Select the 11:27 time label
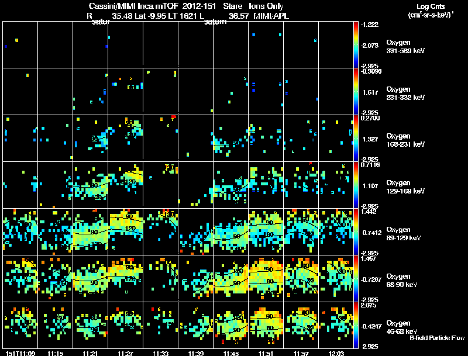The image size is (468, 356). pyautogui.click(x=126, y=353)
